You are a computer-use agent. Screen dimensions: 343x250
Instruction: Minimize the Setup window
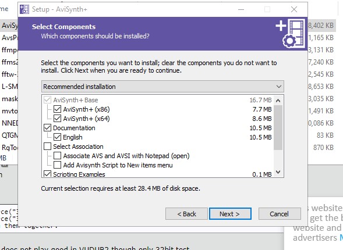tap(241, 9)
